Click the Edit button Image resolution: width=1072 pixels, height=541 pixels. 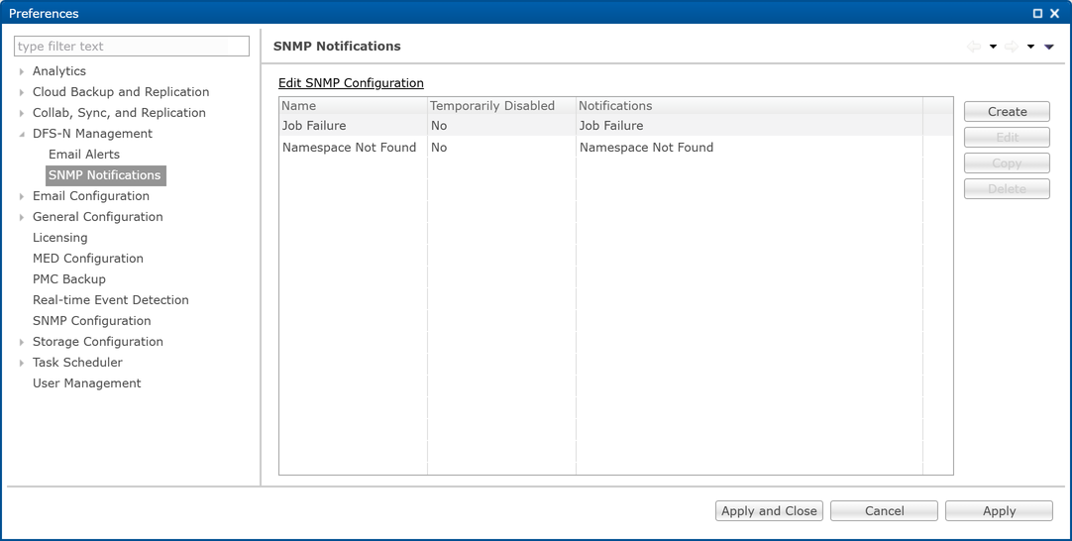click(1007, 138)
